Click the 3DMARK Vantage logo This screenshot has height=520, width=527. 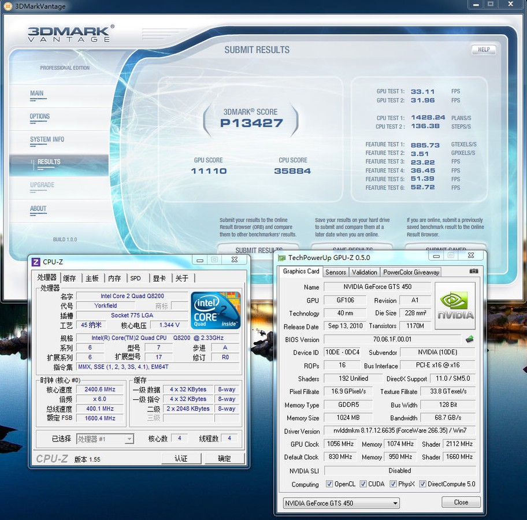pos(69,34)
